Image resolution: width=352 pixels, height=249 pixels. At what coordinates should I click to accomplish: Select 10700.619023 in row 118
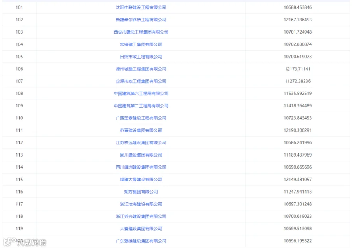coord(298,217)
